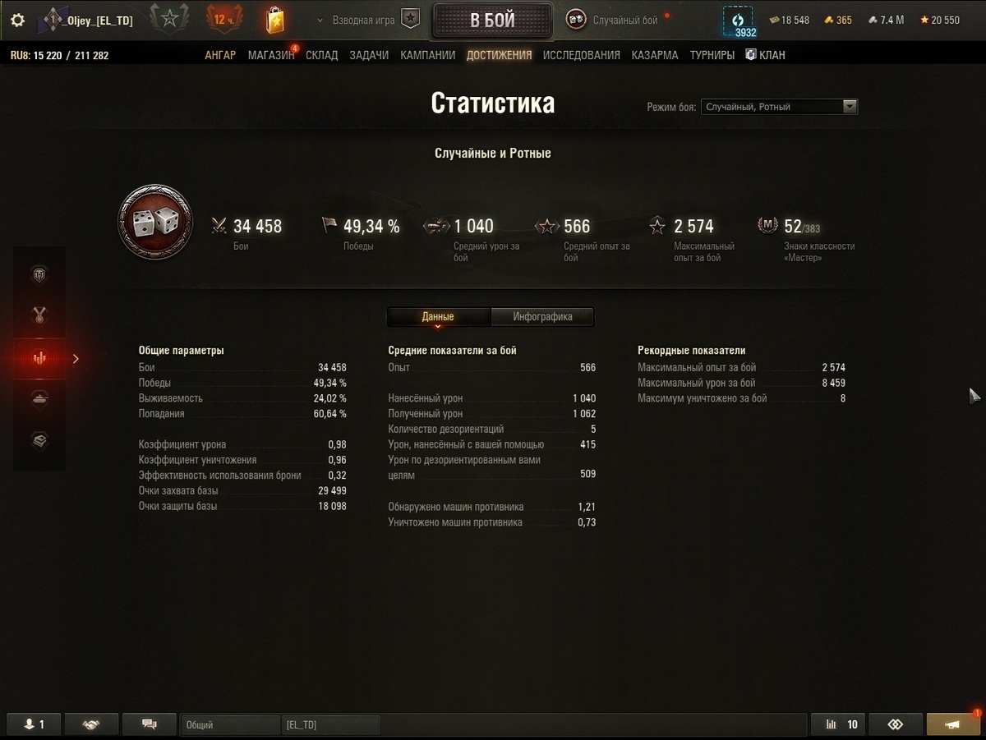Select the tank sidebar icon

point(39,399)
